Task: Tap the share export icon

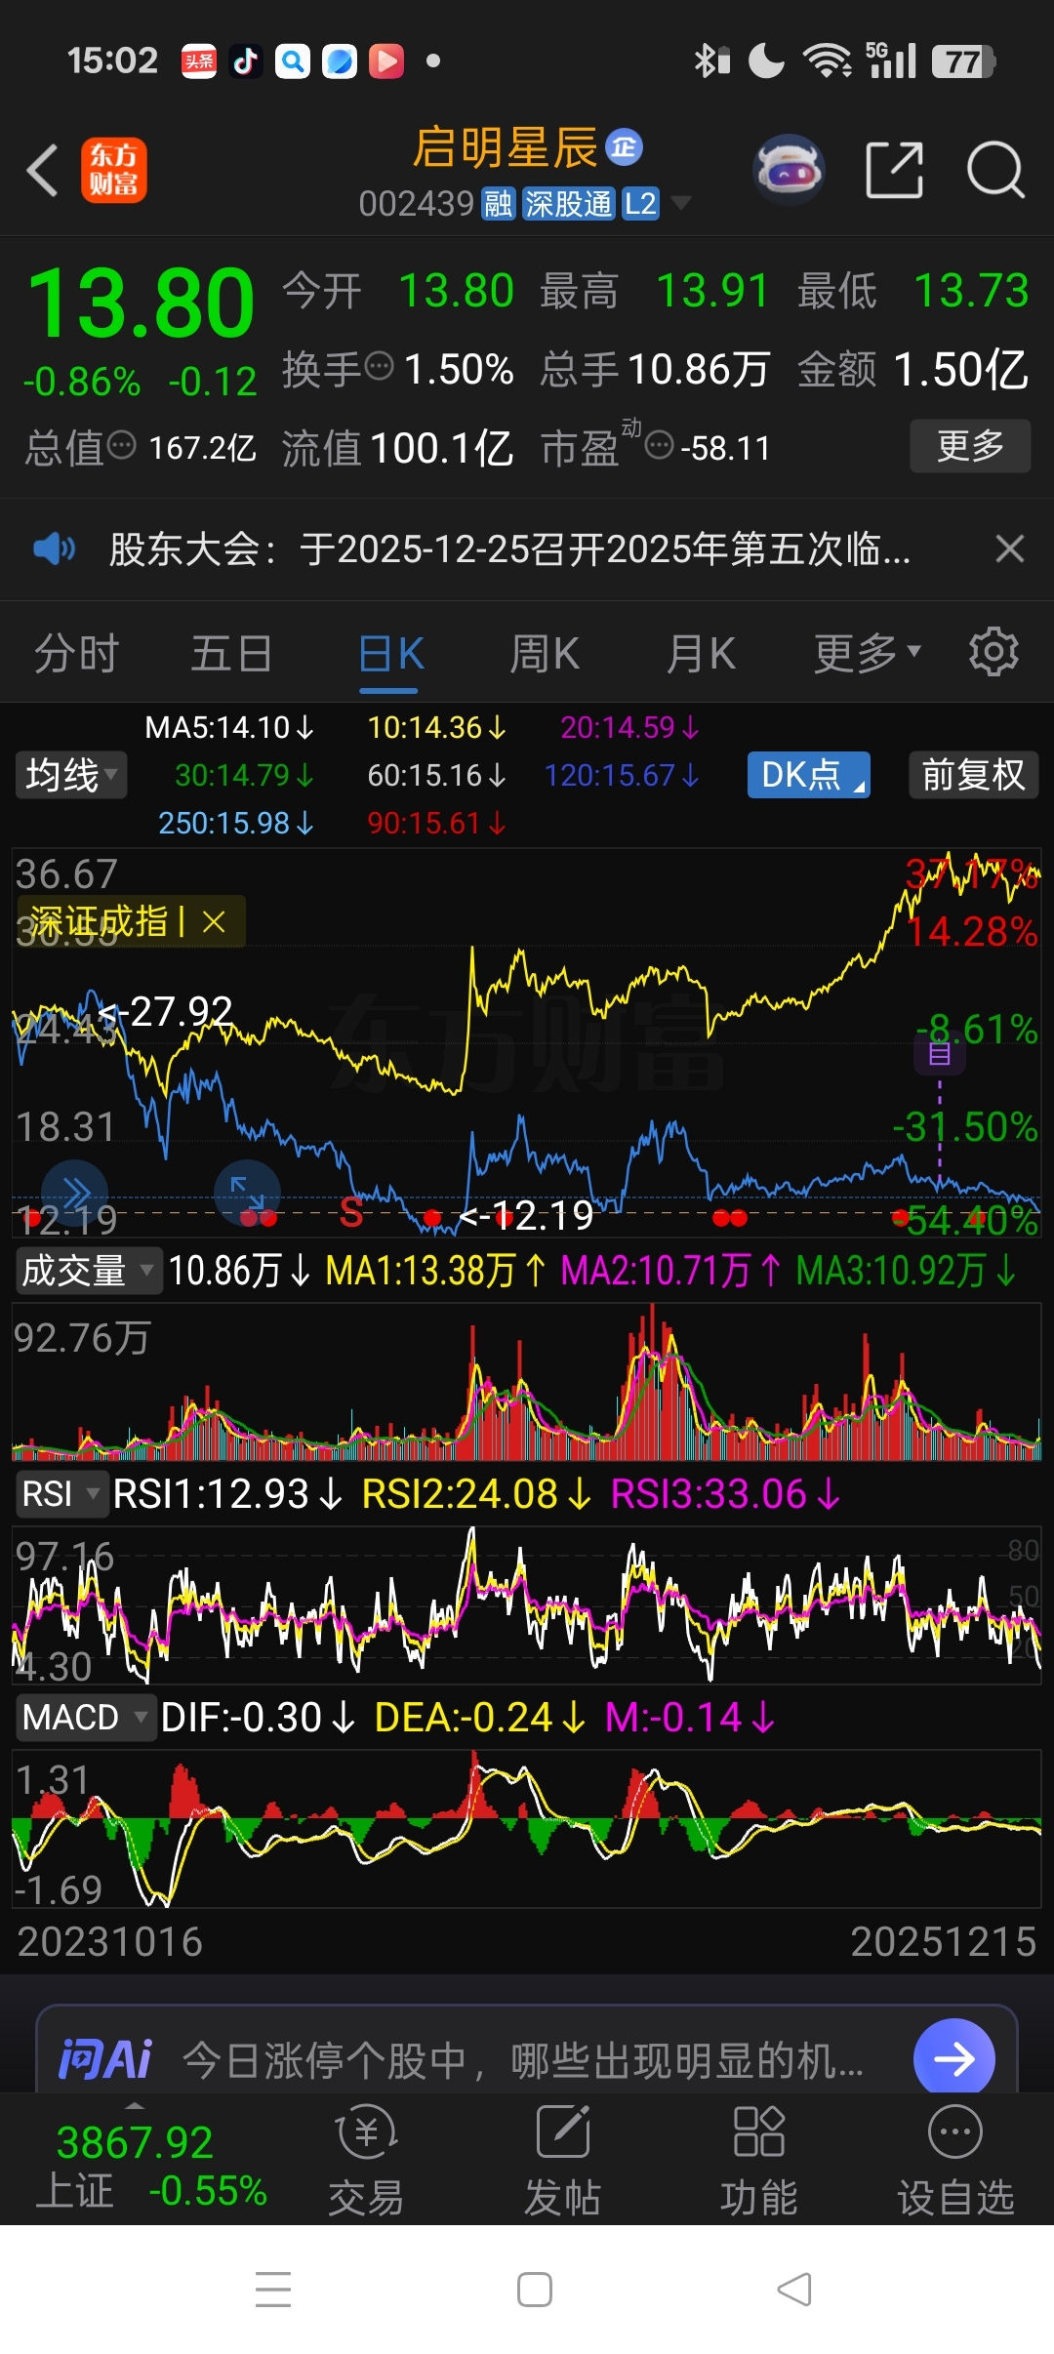Action: click(895, 170)
